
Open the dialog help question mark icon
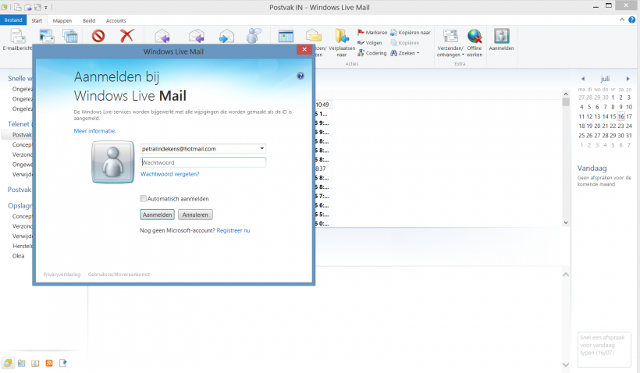pyautogui.click(x=300, y=76)
